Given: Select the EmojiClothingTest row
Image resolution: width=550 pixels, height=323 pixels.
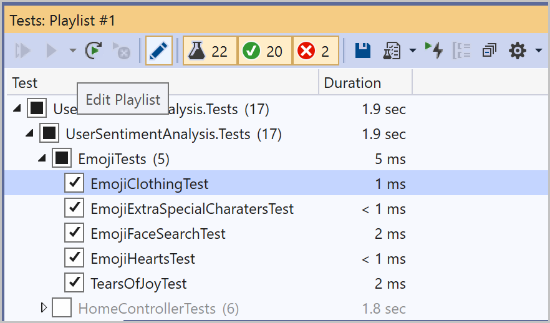Looking at the screenshot, I should [x=276, y=183].
